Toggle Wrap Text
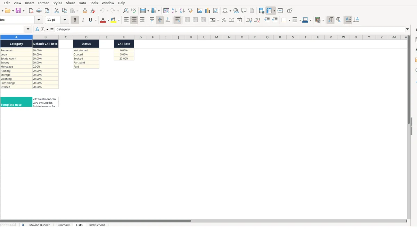Viewport: 417px width, 234px height. click(x=177, y=20)
